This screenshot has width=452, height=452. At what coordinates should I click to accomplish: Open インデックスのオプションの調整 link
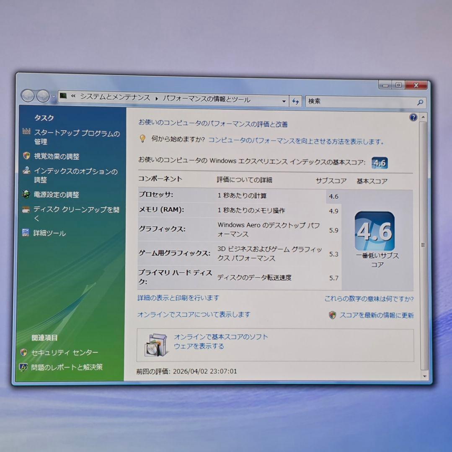coord(75,175)
